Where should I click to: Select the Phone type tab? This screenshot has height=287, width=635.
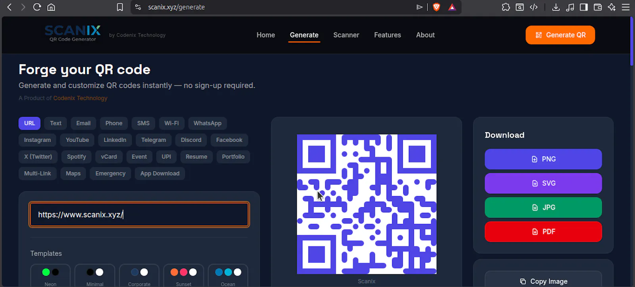pyautogui.click(x=114, y=123)
